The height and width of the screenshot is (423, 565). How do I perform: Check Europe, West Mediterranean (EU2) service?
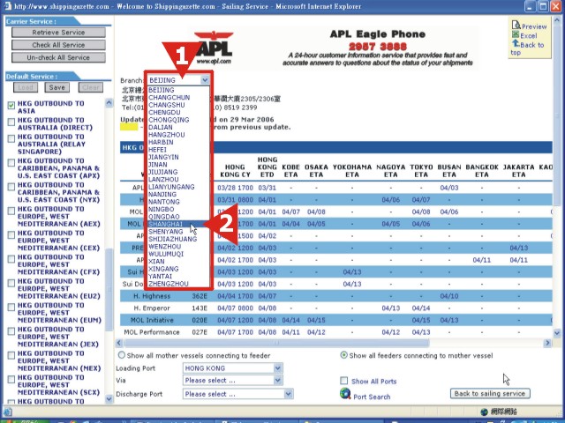coord(11,283)
